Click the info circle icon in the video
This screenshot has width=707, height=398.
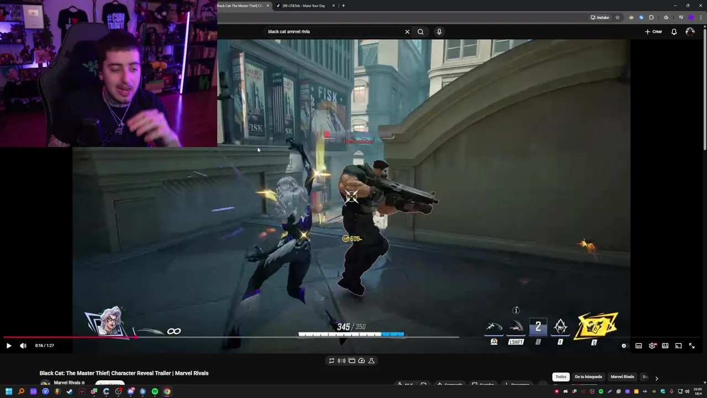pyautogui.click(x=516, y=310)
